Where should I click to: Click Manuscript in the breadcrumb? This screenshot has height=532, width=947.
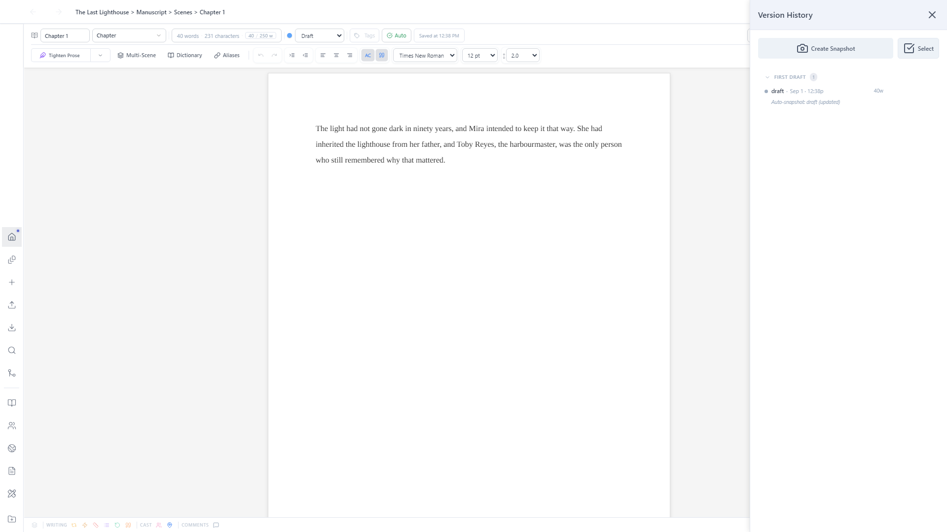[x=151, y=12]
